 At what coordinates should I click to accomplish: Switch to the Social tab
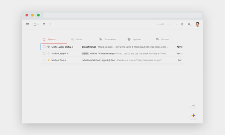click(77, 39)
